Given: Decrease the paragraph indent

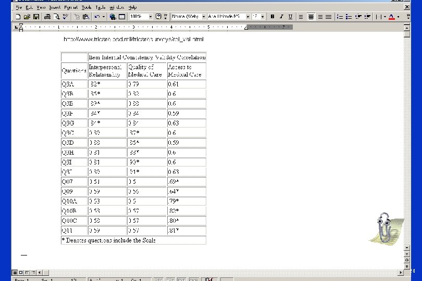Looking at the screenshot, I should pos(358,17).
